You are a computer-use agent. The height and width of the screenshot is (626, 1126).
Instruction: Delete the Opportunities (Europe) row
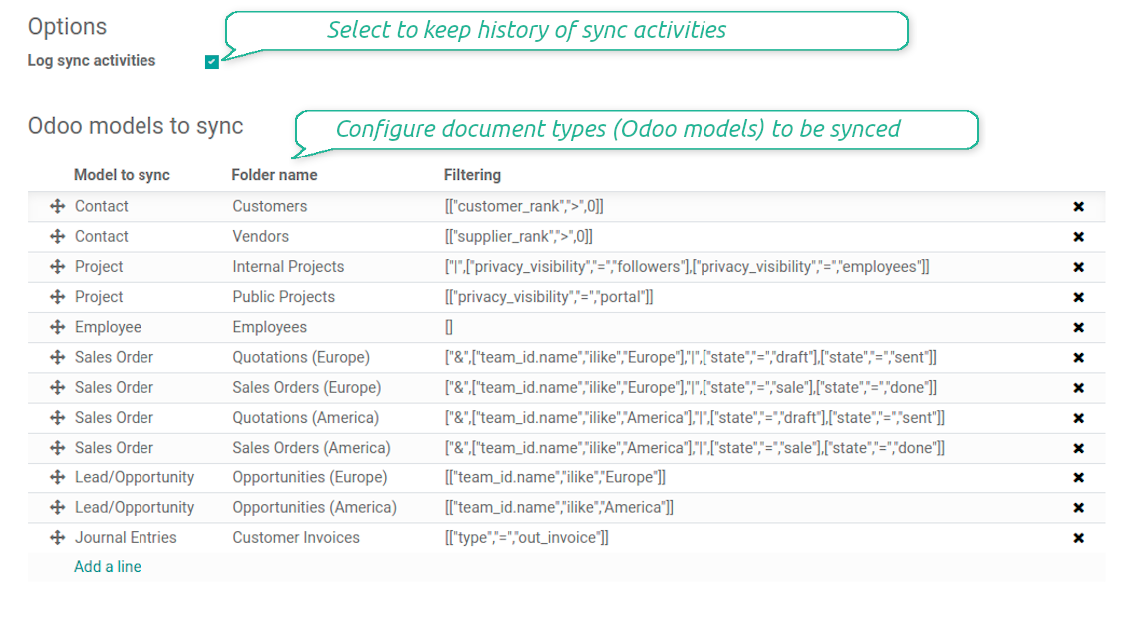1079,476
